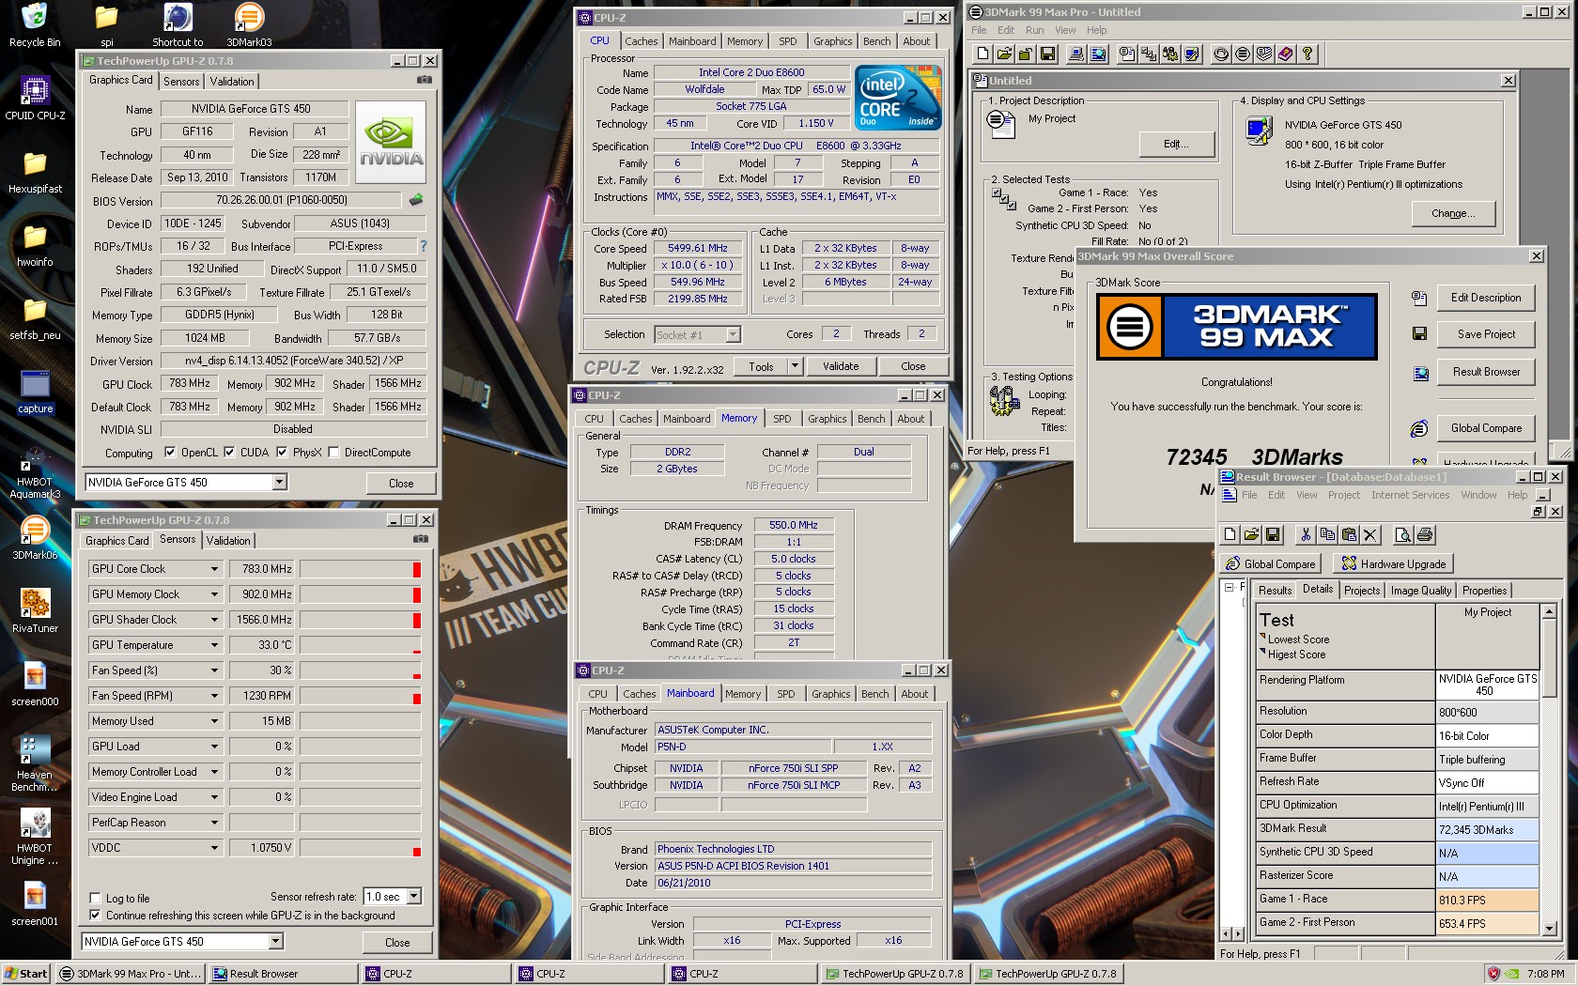This screenshot has height=986, width=1578.
Task: Click Edit button in Project Description
Action: point(1176,144)
